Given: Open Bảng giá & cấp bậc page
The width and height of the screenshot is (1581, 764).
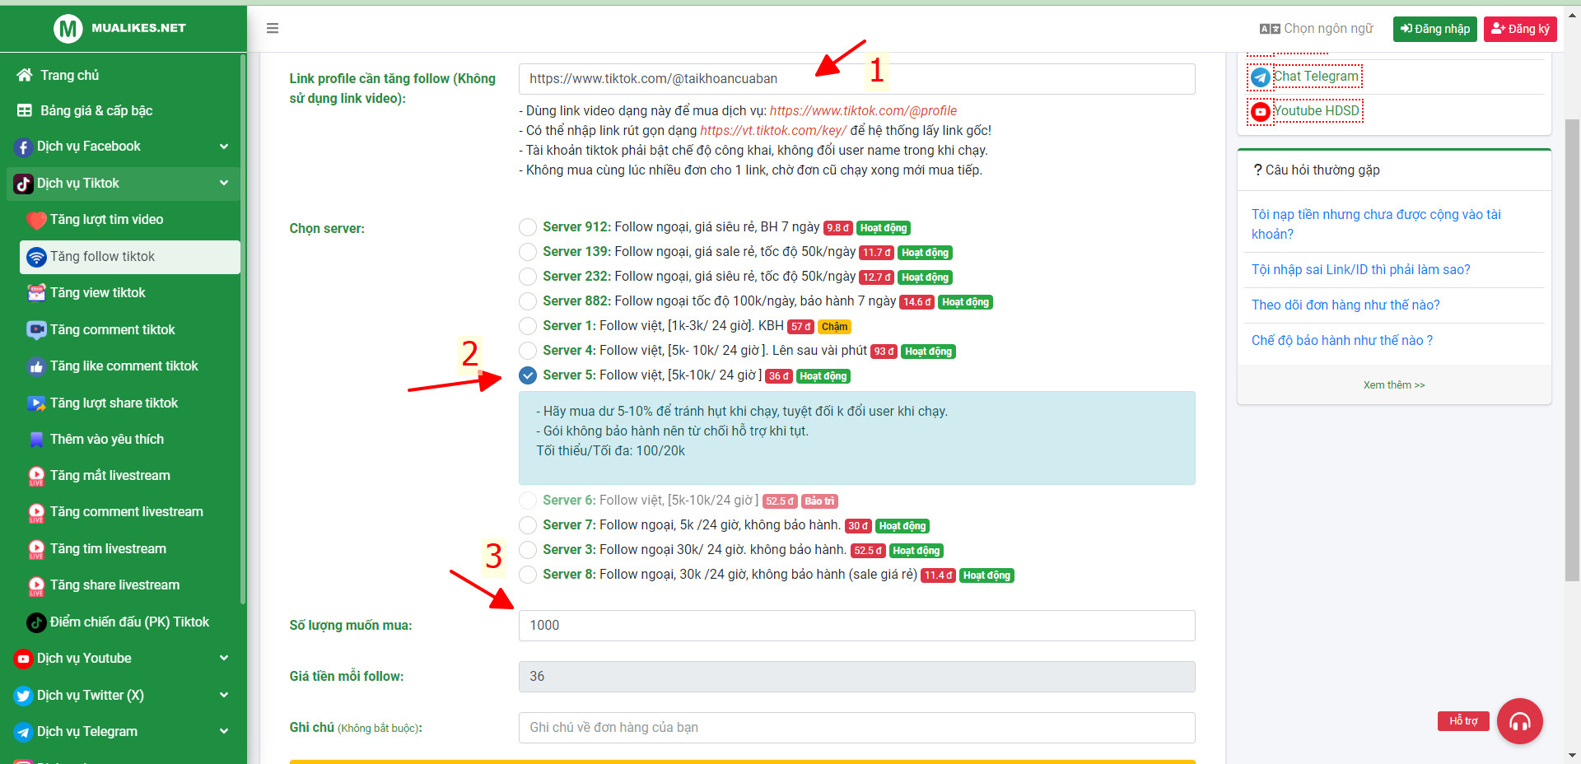Looking at the screenshot, I should [96, 111].
